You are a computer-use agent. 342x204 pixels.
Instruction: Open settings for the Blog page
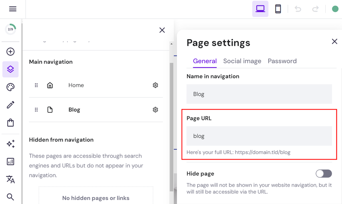155,110
